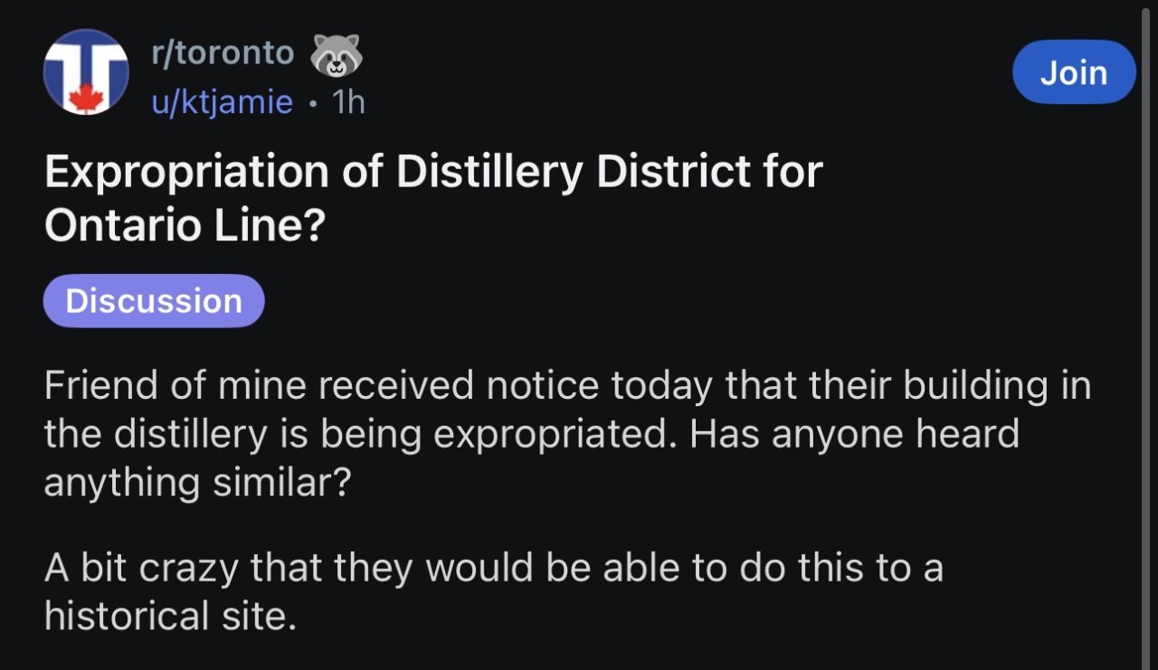Click the white T letter in avatar
The height and width of the screenshot is (670, 1158).
click(86, 63)
